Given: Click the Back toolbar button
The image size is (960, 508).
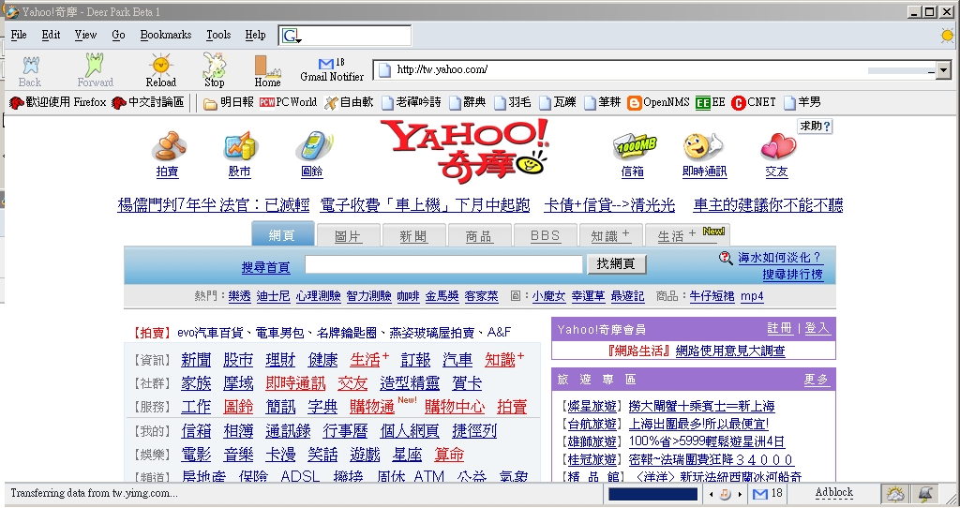Looking at the screenshot, I should [29, 71].
